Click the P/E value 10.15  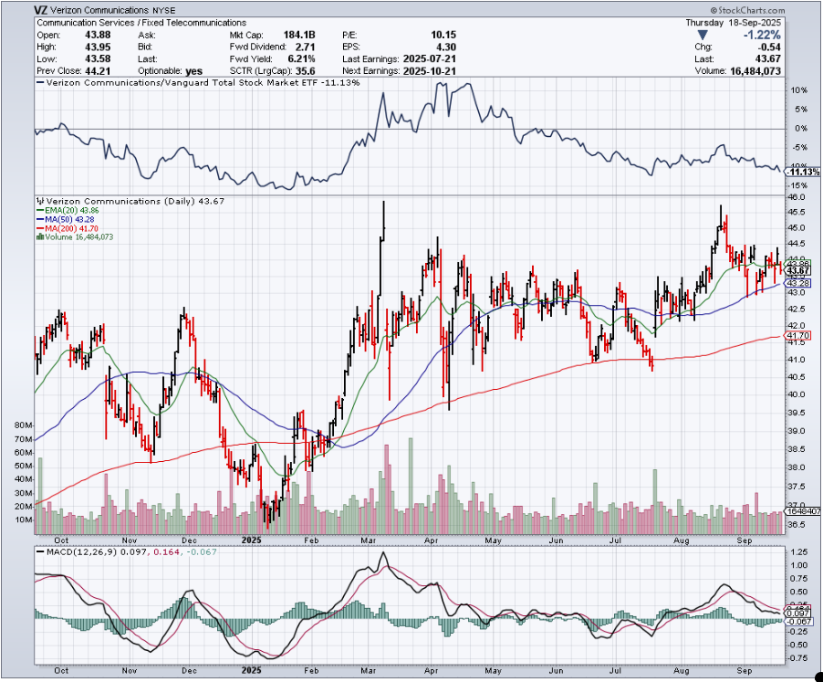pos(443,36)
